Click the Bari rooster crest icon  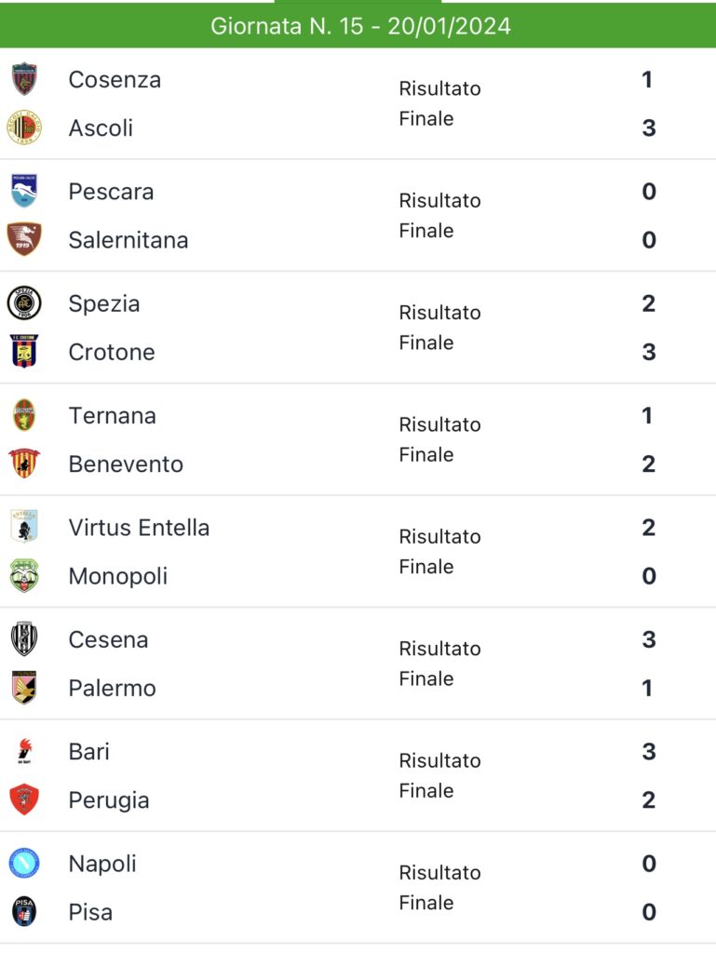pyautogui.click(x=24, y=751)
